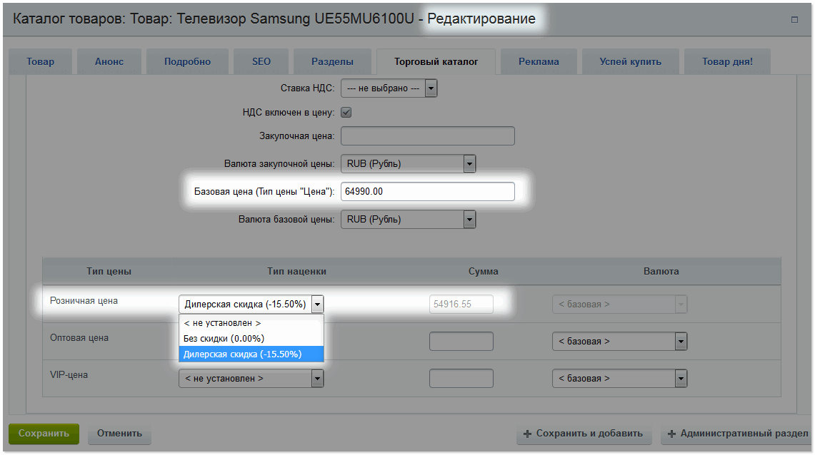Open the Подробно tab
The width and height of the screenshot is (815, 455).
[x=187, y=62]
